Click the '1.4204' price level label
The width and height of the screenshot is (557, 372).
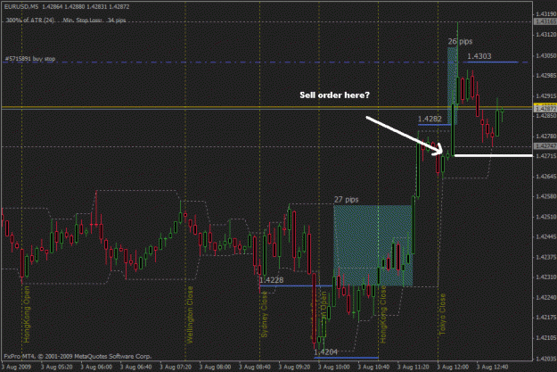326,352
